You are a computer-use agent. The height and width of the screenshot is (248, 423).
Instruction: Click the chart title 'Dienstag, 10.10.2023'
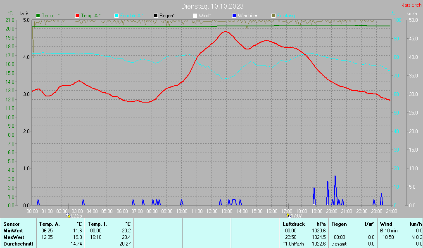point(212,6)
